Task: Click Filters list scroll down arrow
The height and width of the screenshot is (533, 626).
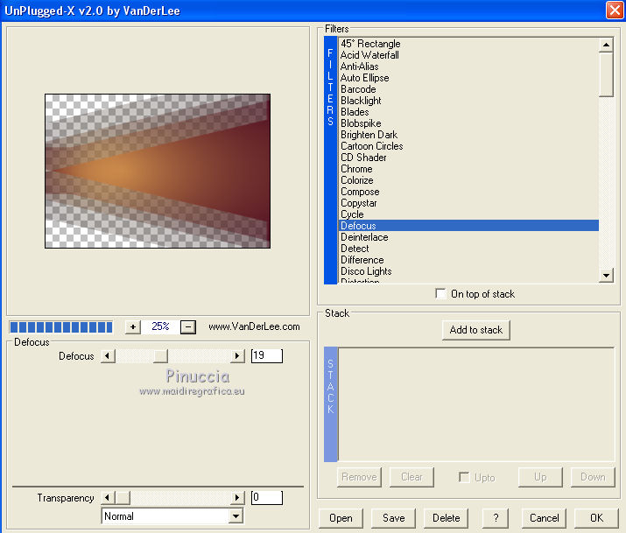Action: [606, 276]
